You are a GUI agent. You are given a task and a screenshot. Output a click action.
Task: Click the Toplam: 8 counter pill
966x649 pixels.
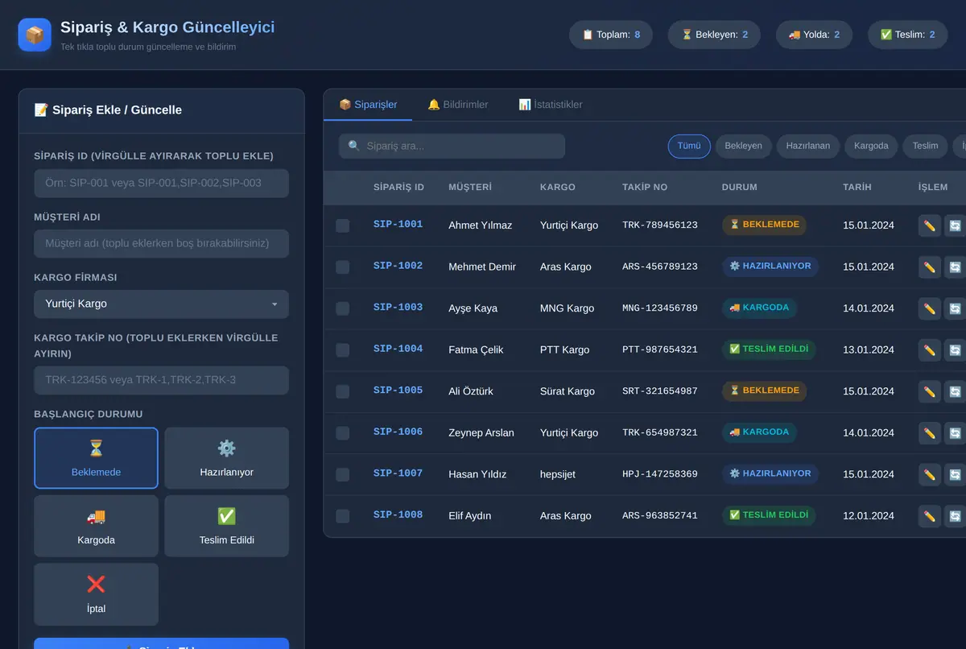coord(611,35)
